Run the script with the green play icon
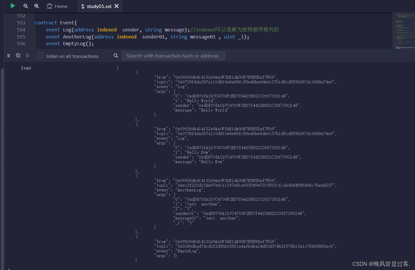 tap(13, 6)
